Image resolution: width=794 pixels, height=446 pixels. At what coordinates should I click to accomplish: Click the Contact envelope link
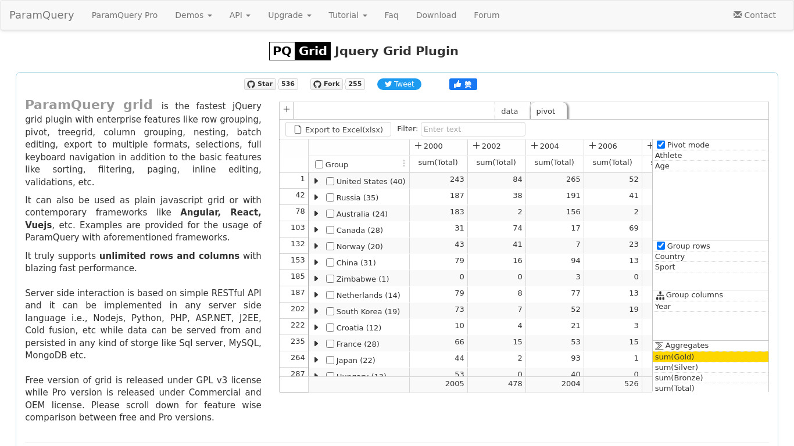coord(754,15)
